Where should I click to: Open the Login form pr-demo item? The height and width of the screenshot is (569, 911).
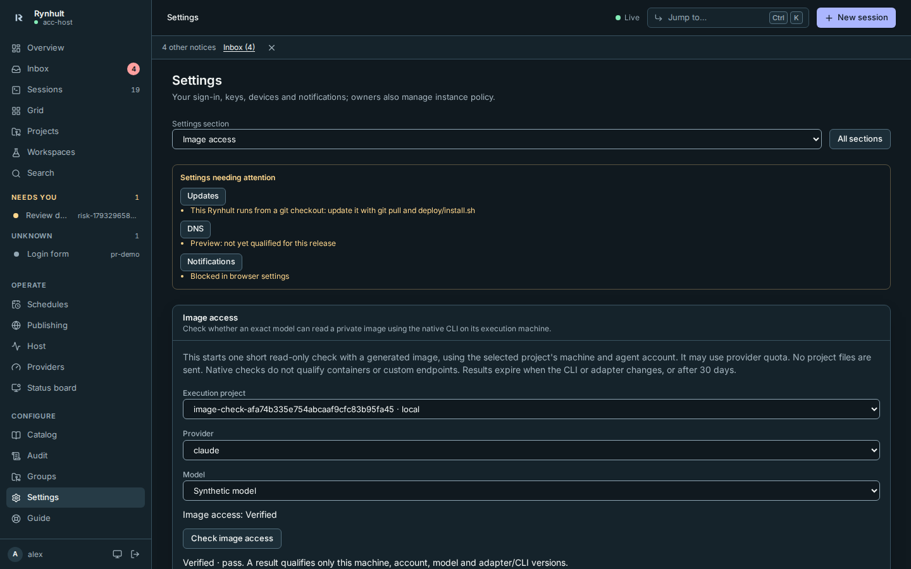75,254
